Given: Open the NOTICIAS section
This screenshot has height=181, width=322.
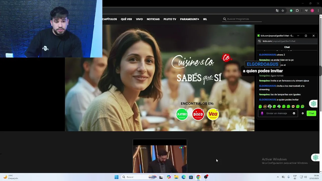Looking at the screenshot, I should 153,19.
